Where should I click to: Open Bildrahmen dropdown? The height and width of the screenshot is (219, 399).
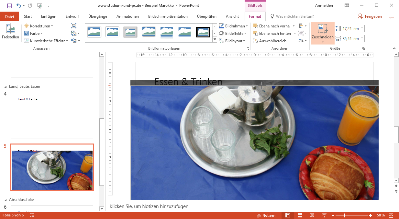point(233,26)
